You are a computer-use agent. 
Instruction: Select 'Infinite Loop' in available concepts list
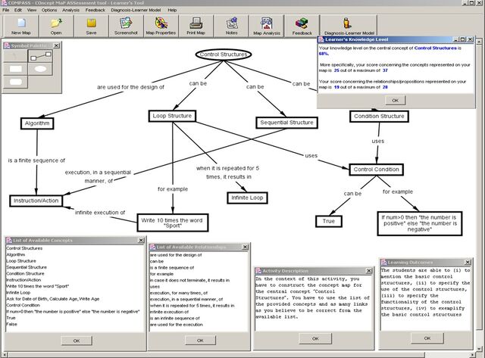tap(18, 292)
